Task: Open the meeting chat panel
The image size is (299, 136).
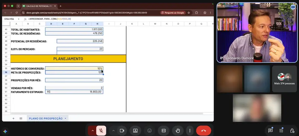Action: point(270,131)
